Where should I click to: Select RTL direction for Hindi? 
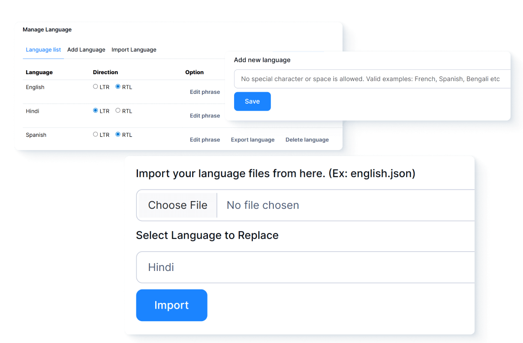tap(118, 111)
